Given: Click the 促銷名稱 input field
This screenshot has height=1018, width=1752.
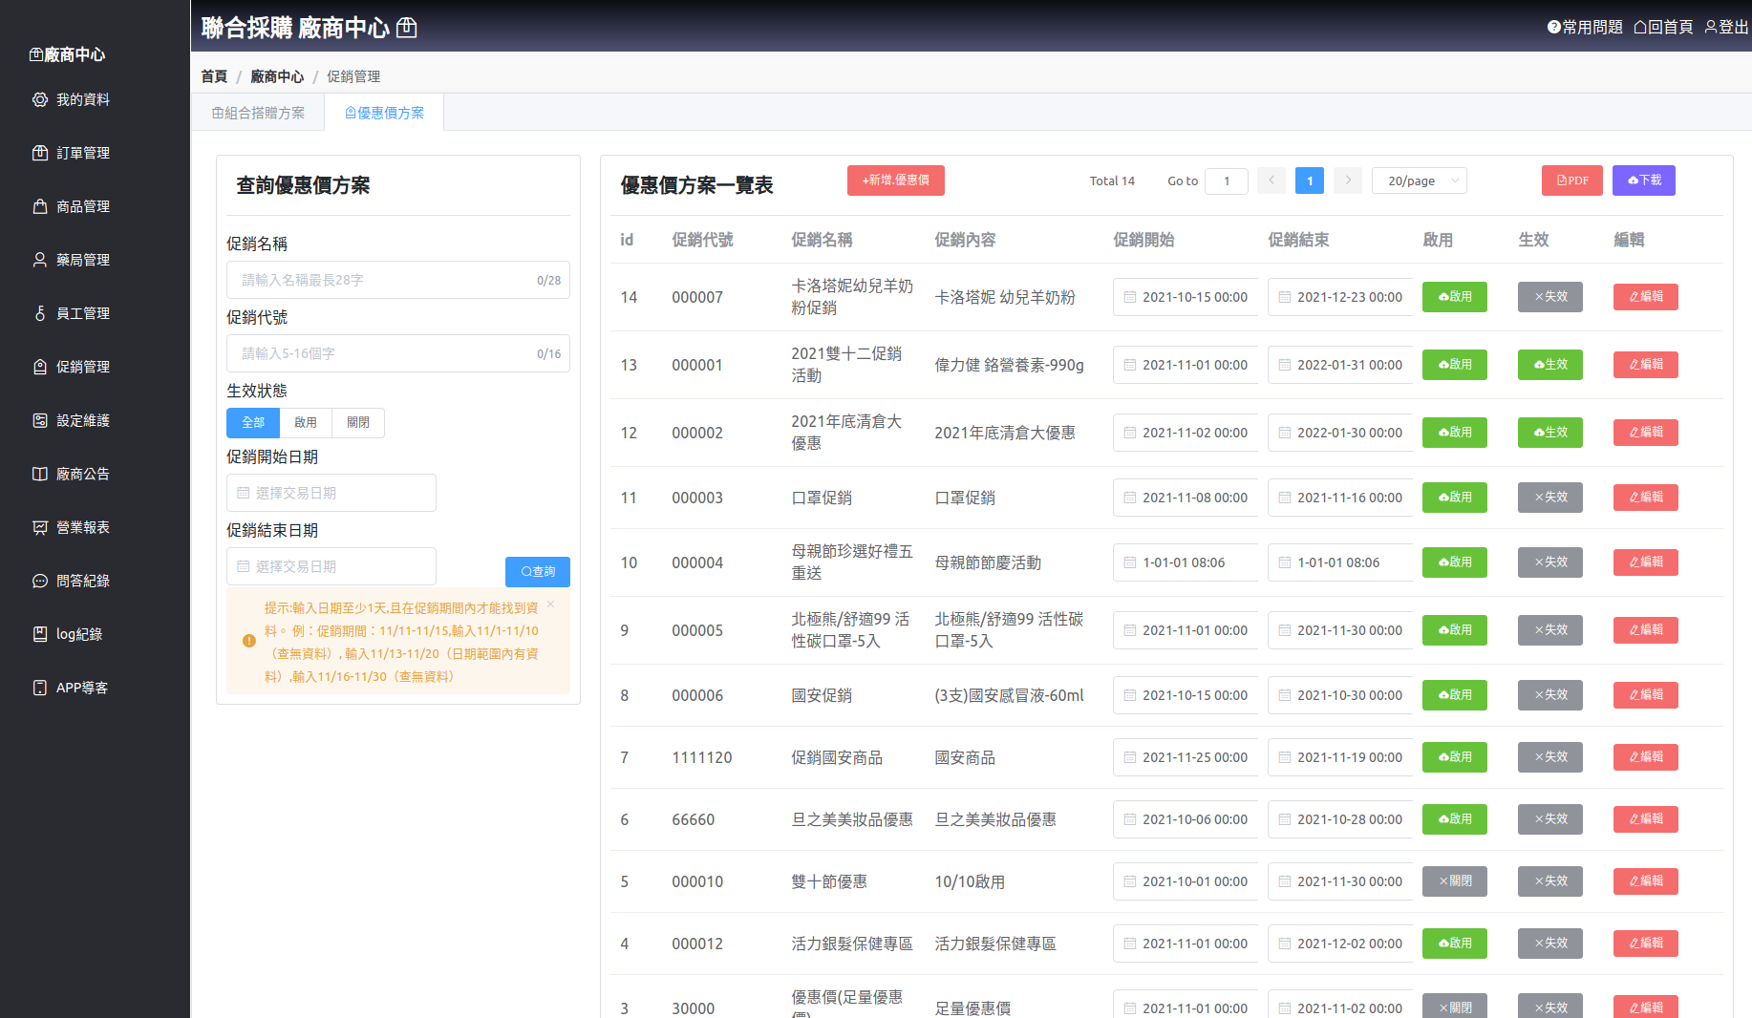Looking at the screenshot, I should coord(398,280).
